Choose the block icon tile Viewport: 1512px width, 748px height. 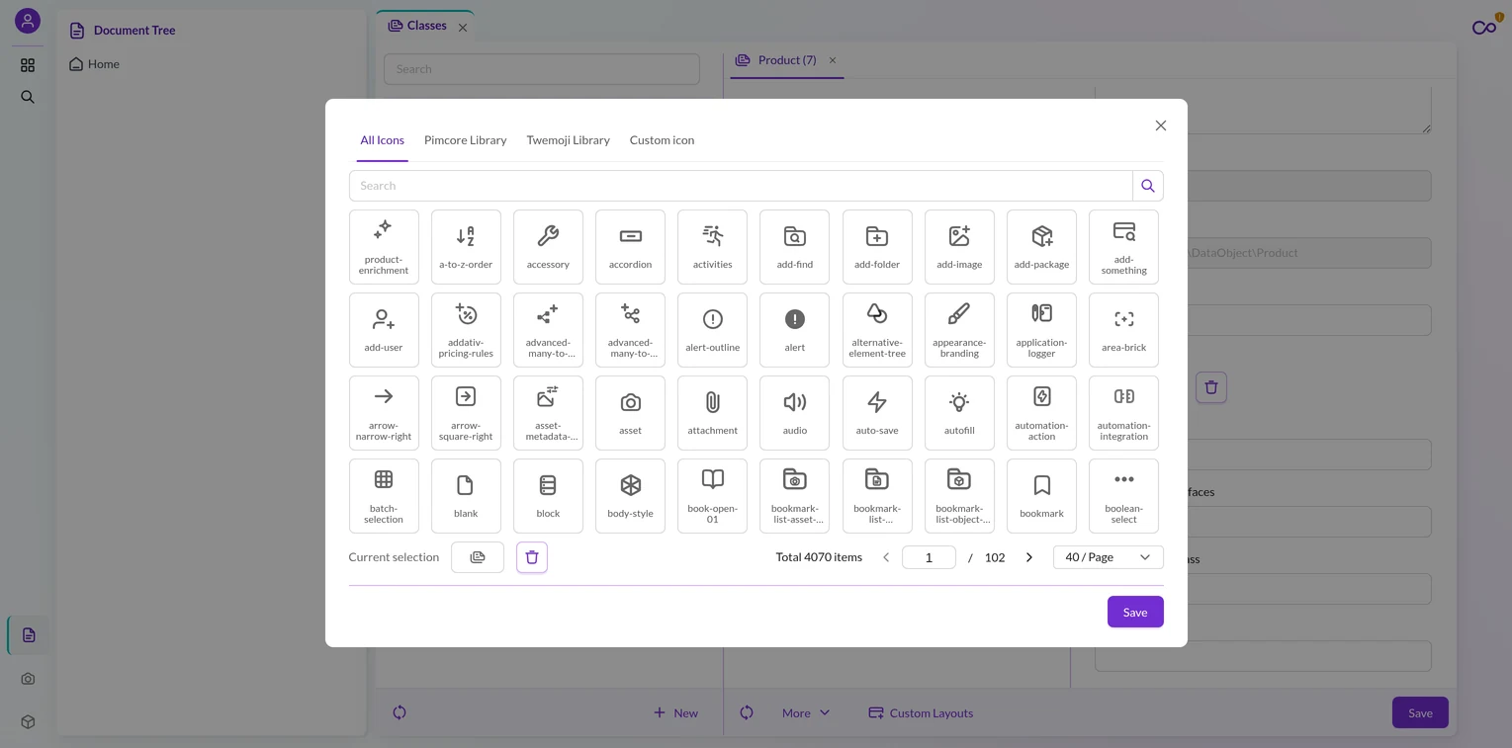[548, 495]
